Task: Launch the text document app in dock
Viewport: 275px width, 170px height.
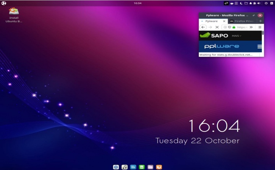Action: [x=133, y=167]
